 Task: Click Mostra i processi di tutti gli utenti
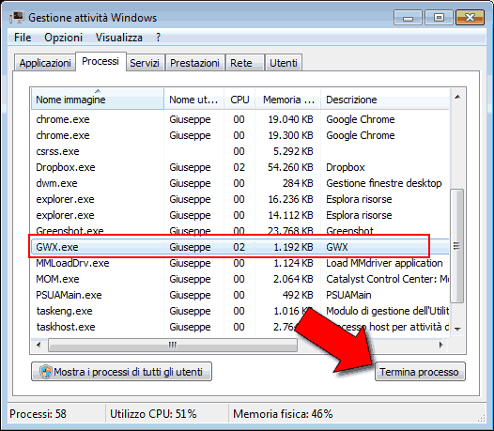coord(121,372)
